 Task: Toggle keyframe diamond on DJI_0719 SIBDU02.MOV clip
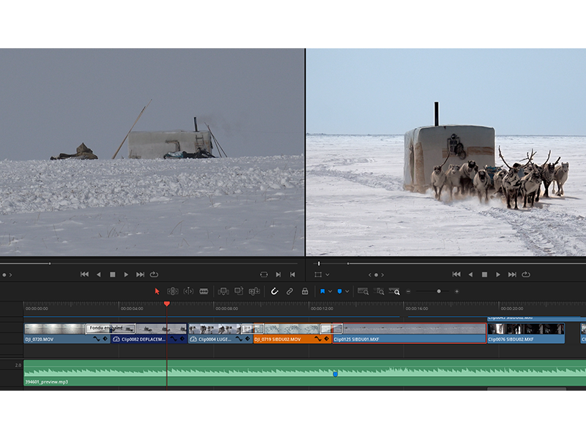[x=326, y=339]
